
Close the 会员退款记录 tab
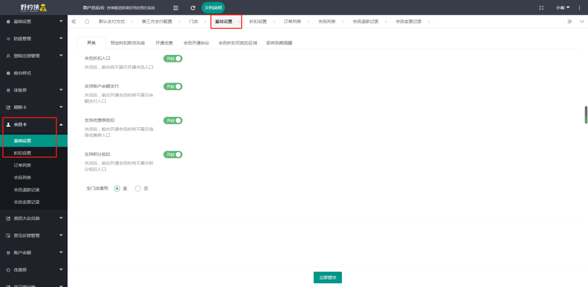(x=385, y=22)
